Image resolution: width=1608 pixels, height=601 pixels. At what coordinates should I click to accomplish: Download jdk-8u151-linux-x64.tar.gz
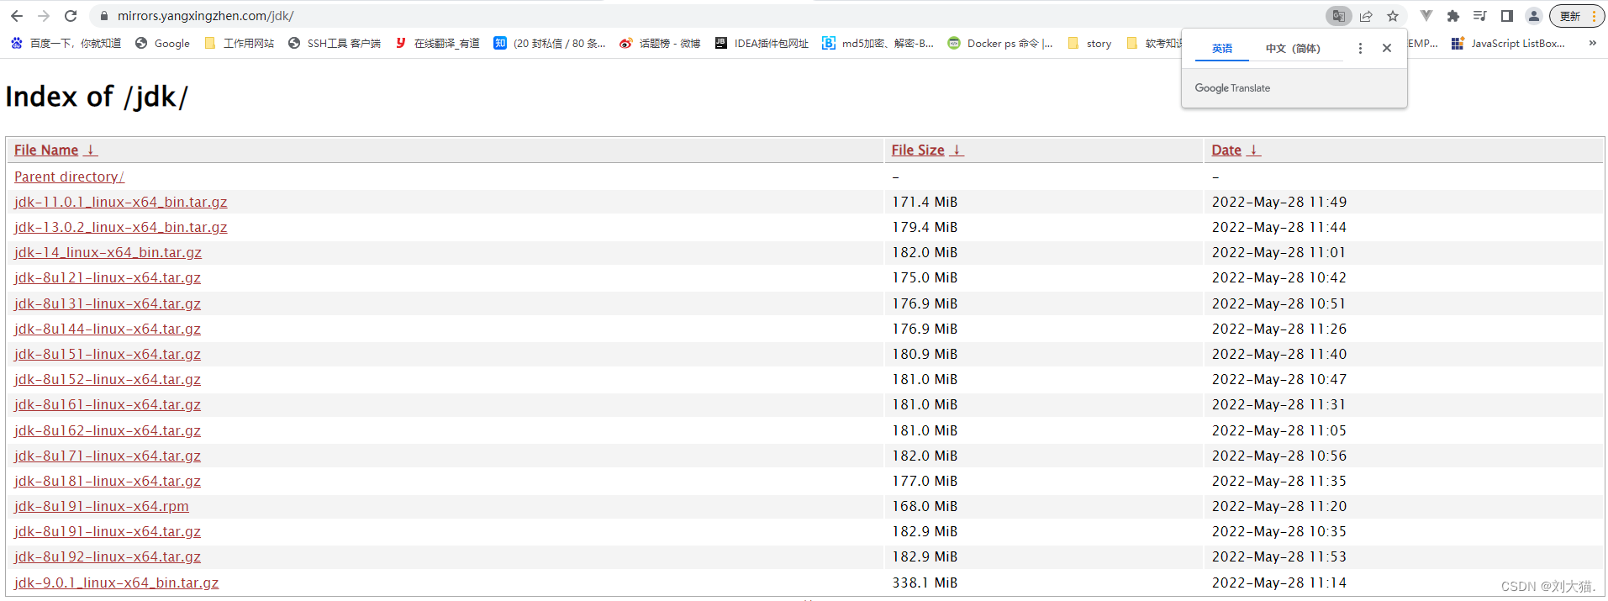click(108, 354)
